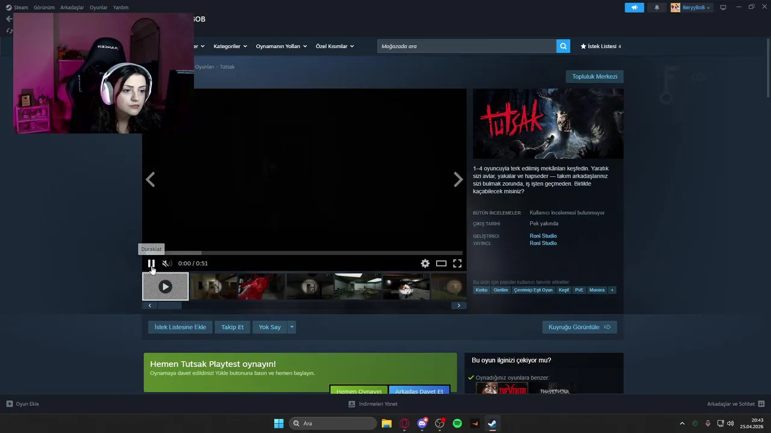
Task: Open the Roni Studio publisher link
Action: coord(543,243)
